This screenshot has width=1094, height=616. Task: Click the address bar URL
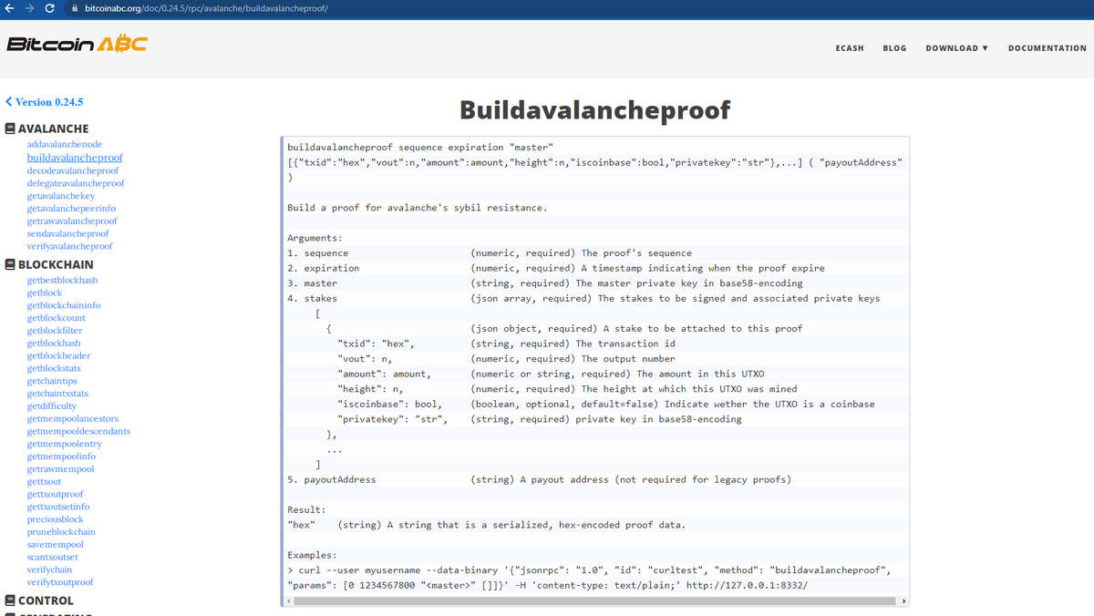tap(206, 8)
